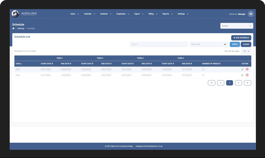The image size is (265, 158).
Task: Delete the second schedule row
Action: (247, 75)
